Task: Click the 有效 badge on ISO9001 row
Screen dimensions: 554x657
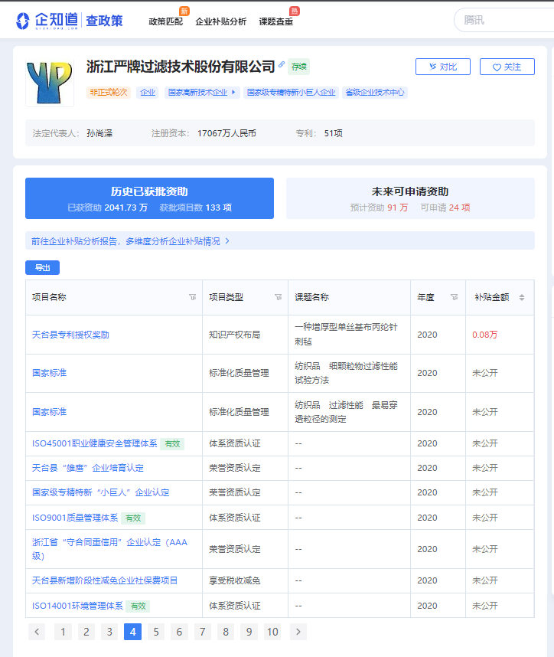Action: [x=133, y=518]
